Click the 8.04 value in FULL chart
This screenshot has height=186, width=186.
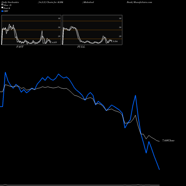coord(115,41)
